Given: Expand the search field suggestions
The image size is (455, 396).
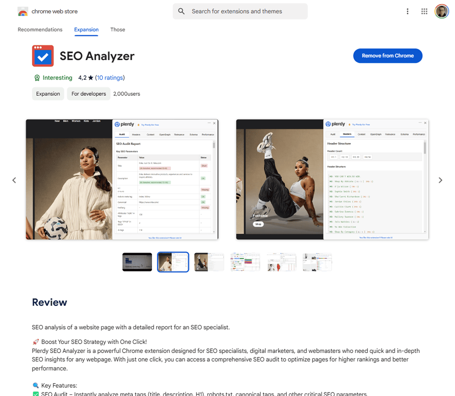Looking at the screenshot, I should 240,11.
